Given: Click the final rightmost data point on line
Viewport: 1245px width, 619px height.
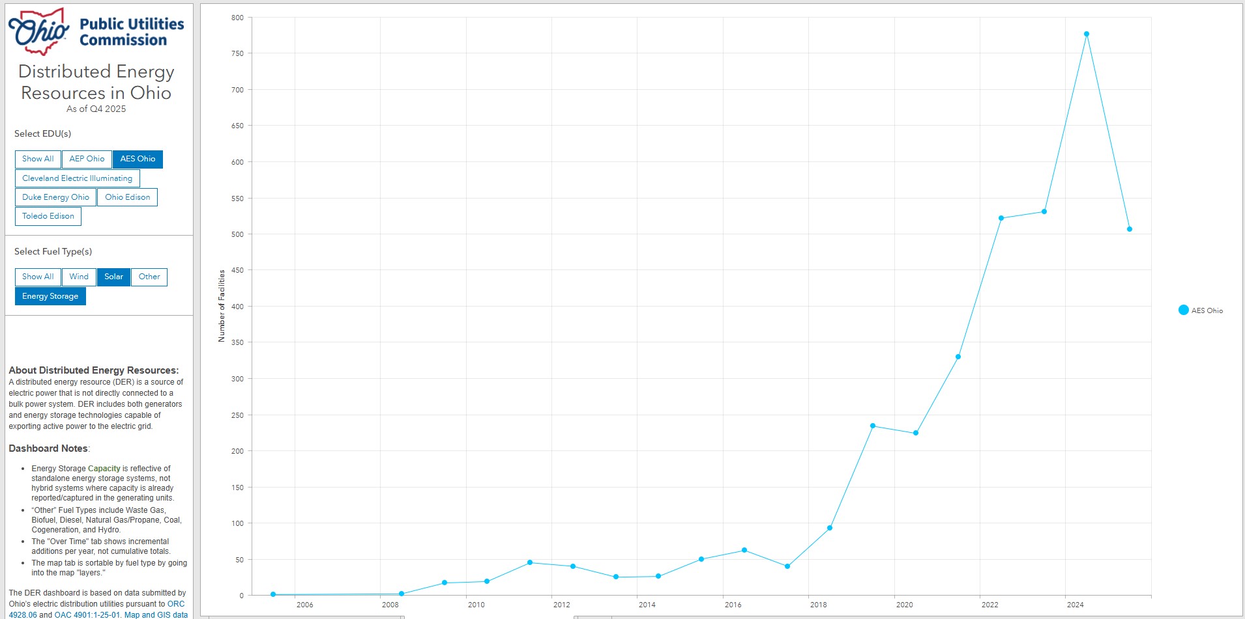Looking at the screenshot, I should coord(1130,229).
